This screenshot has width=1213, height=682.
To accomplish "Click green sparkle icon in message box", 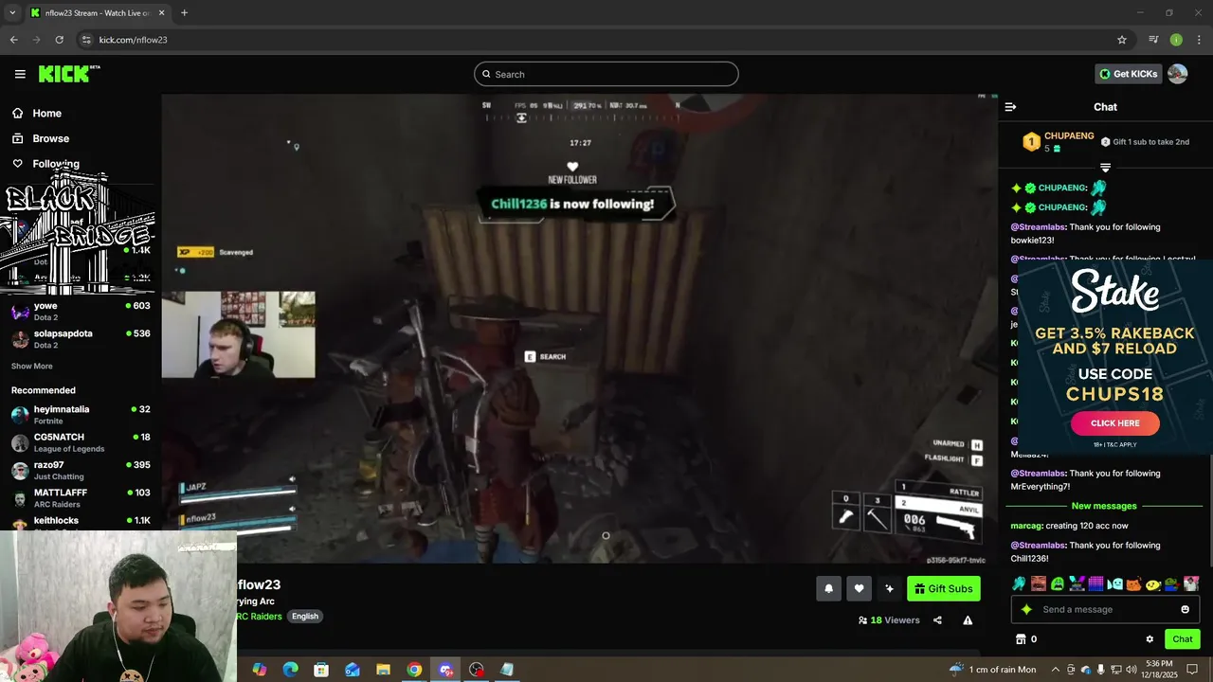I will (x=1026, y=609).
